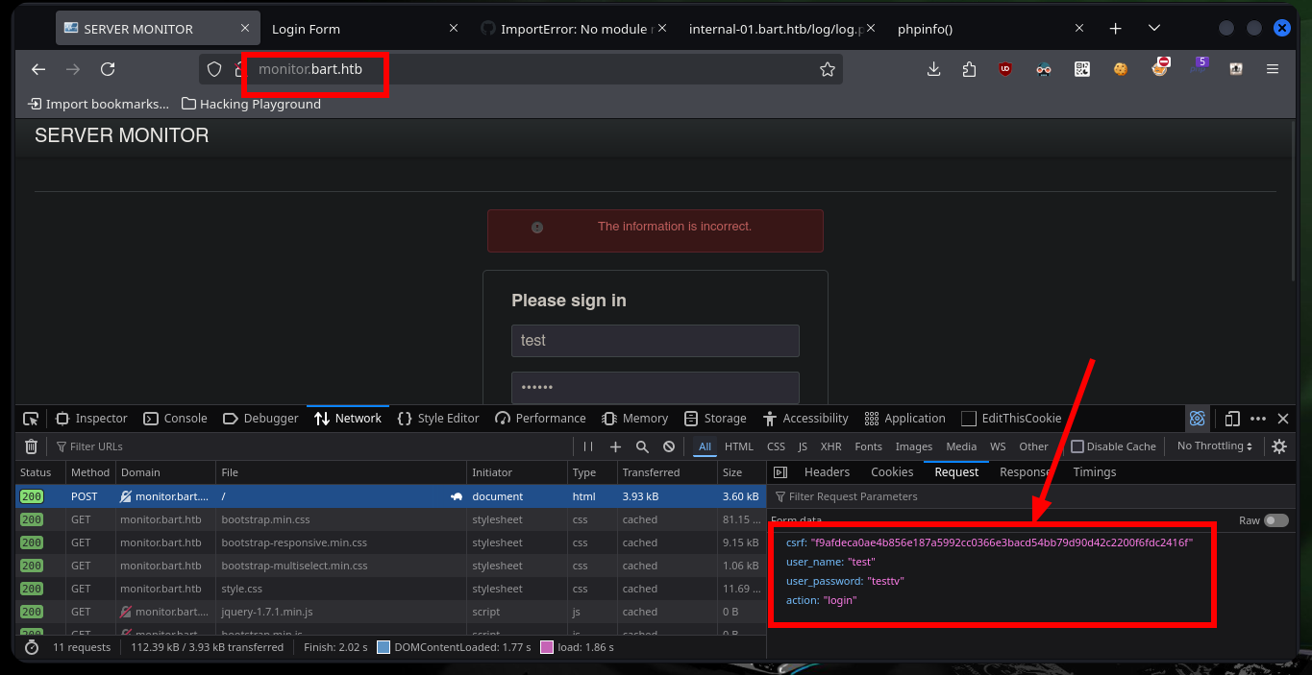This screenshot has width=1312, height=675.
Task: Open network settings gear icon
Action: (1279, 446)
